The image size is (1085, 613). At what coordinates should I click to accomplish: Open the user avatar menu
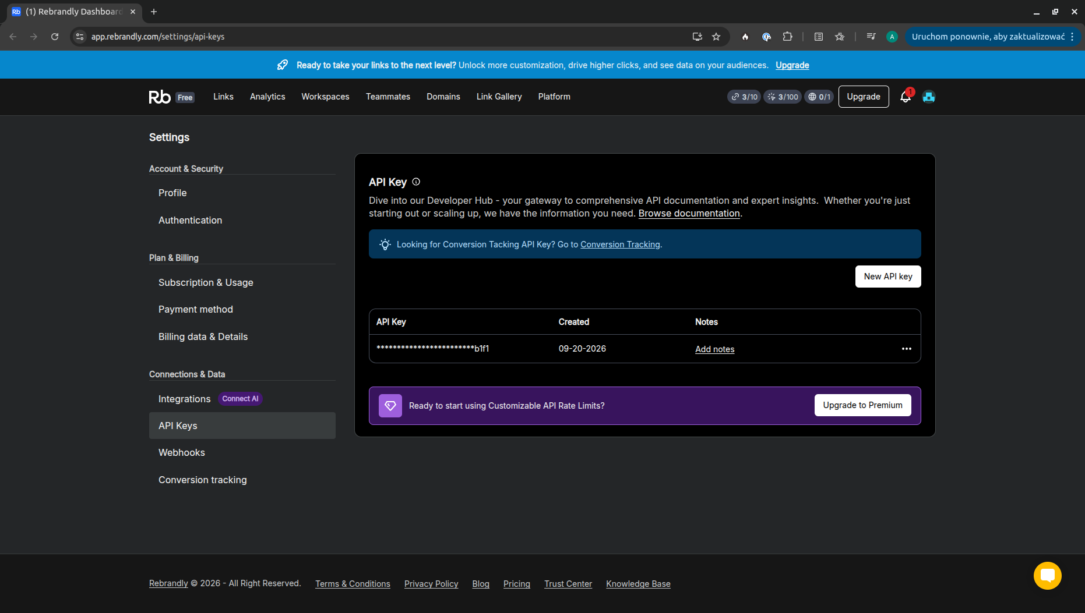(929, 97)
